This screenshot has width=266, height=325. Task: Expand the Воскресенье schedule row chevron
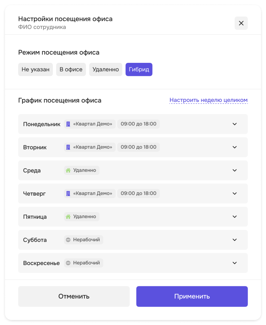coord(235,263)
